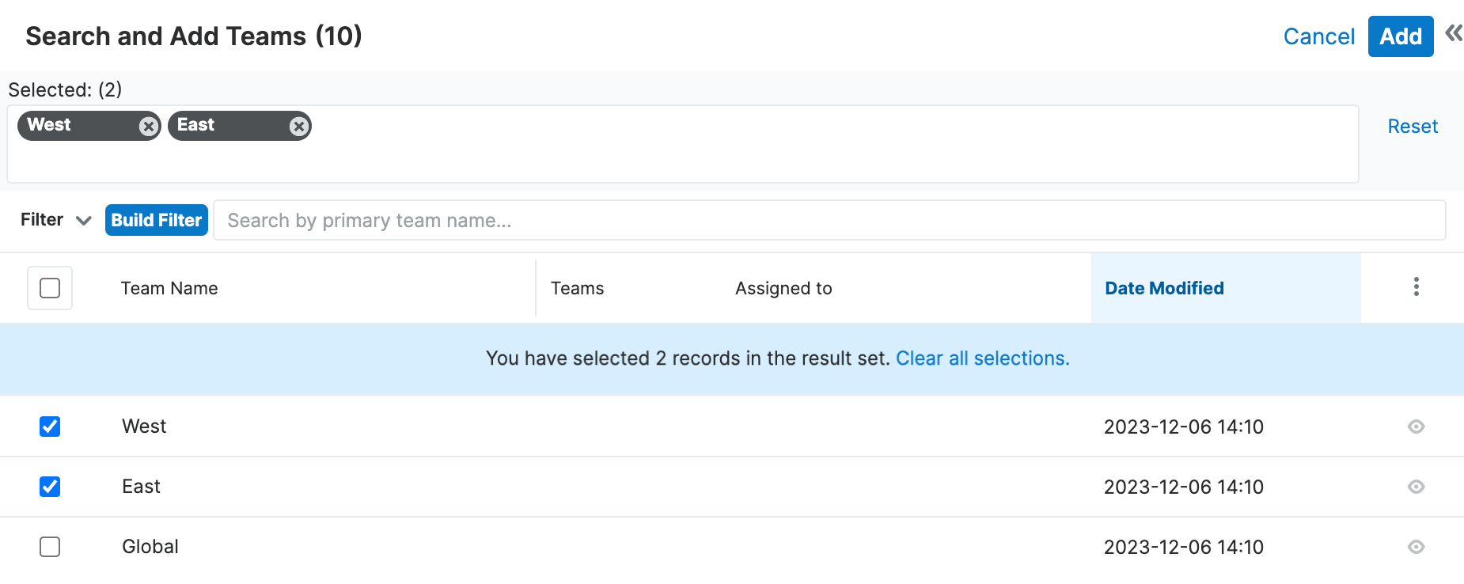Sort by the Team Name column
1464x584 pixels.
point(169,288)
